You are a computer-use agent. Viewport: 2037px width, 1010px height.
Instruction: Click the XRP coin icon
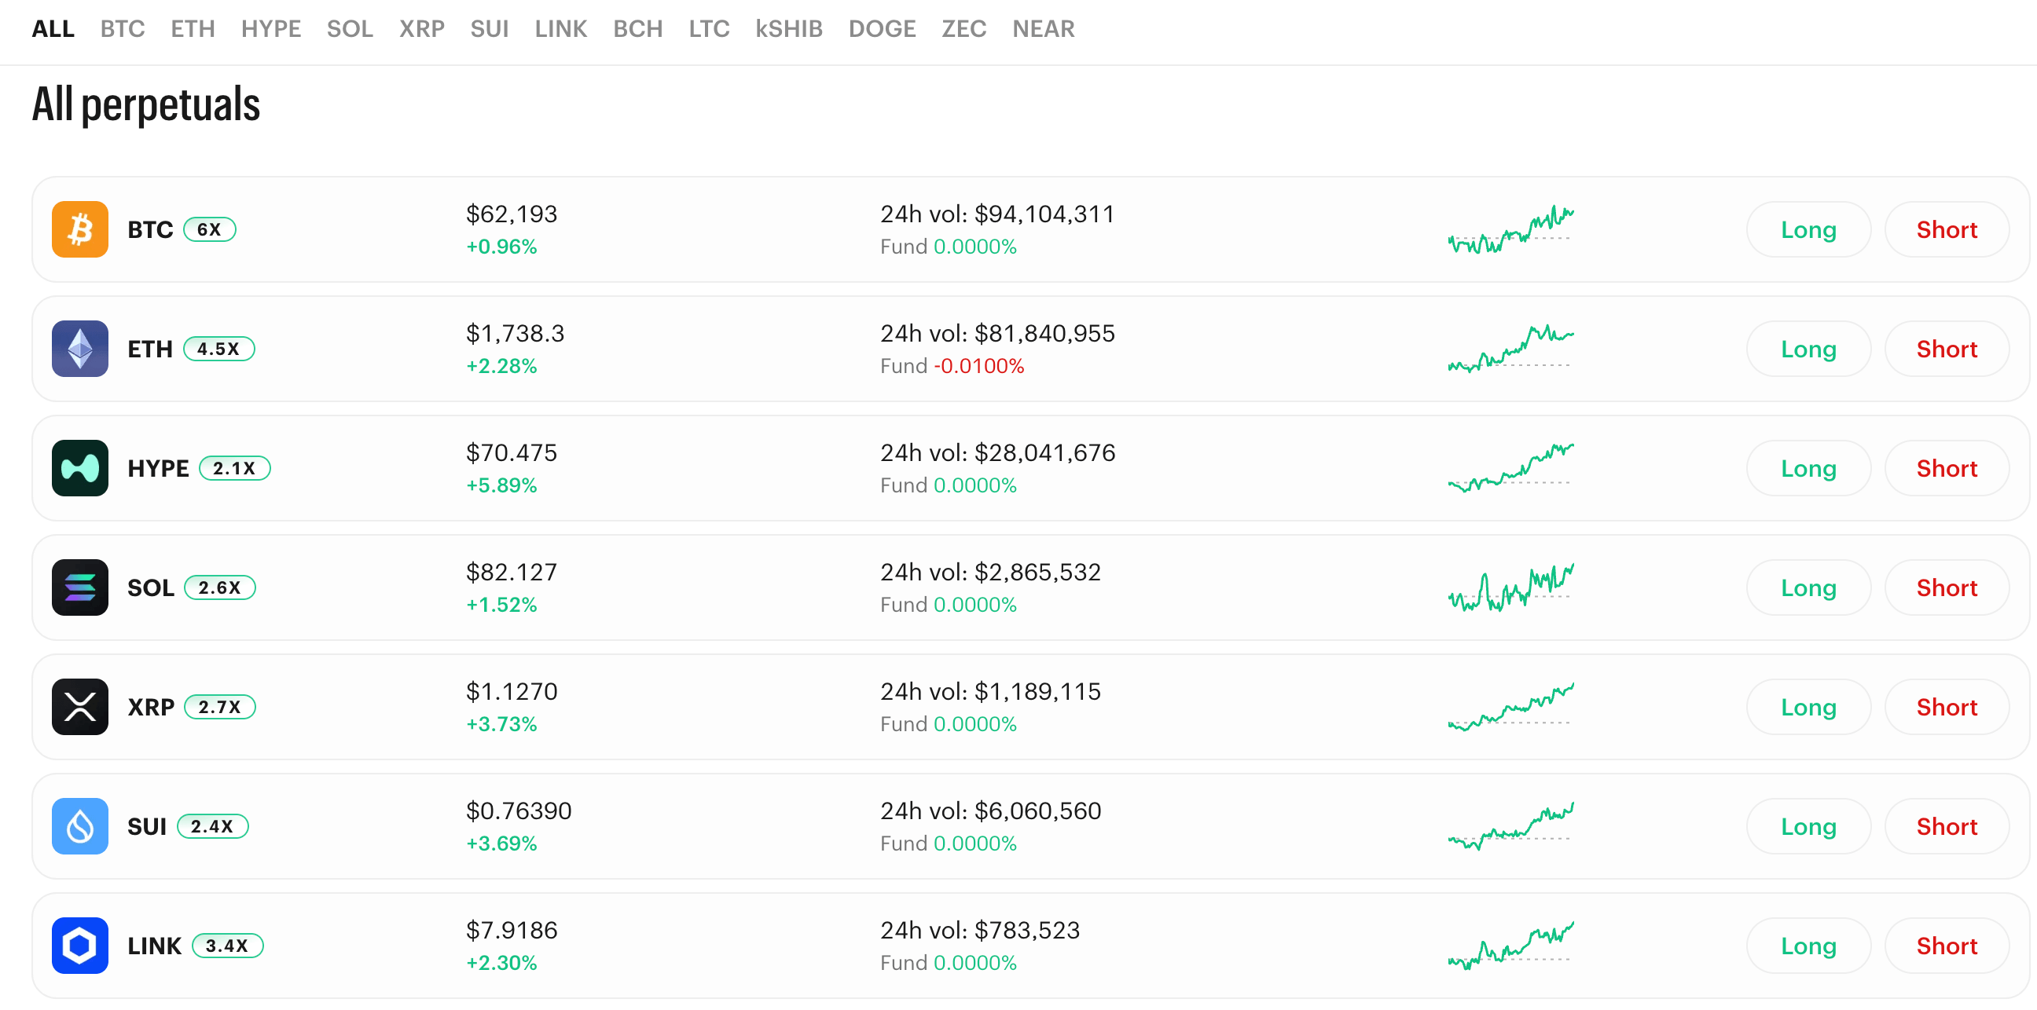(x=80, y=707)
